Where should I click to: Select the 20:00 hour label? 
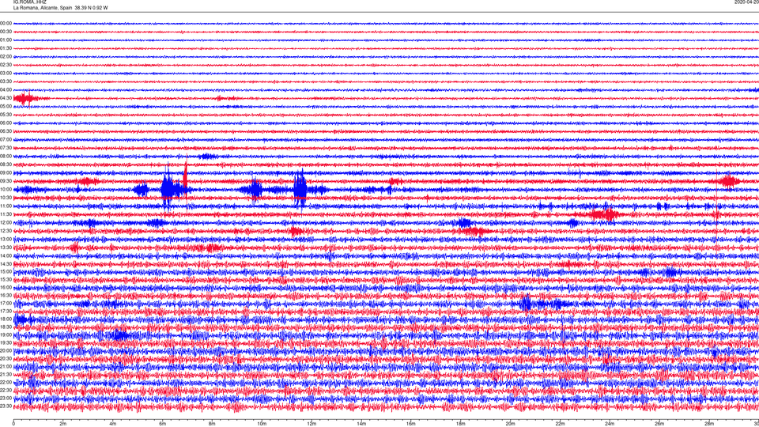pyautogui.click(x=6, y=350)
